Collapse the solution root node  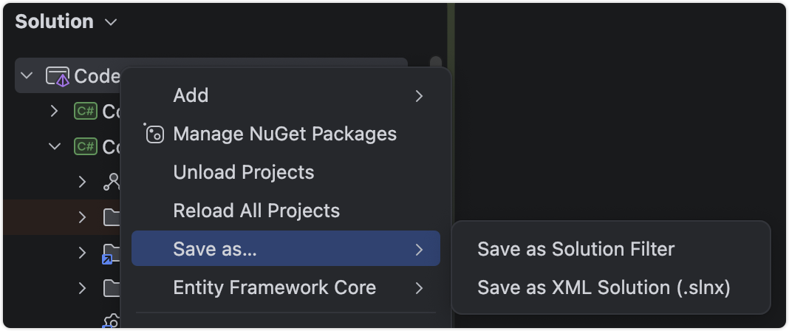click(x=27, y=76)
